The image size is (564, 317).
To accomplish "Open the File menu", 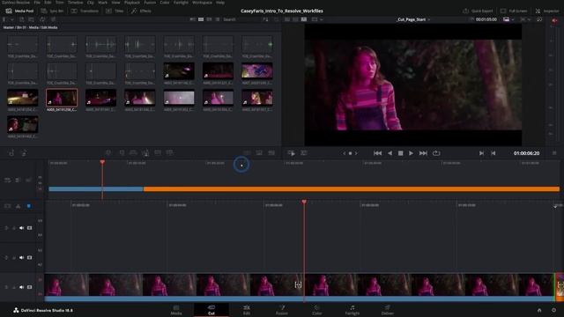I will click(37, 3).
